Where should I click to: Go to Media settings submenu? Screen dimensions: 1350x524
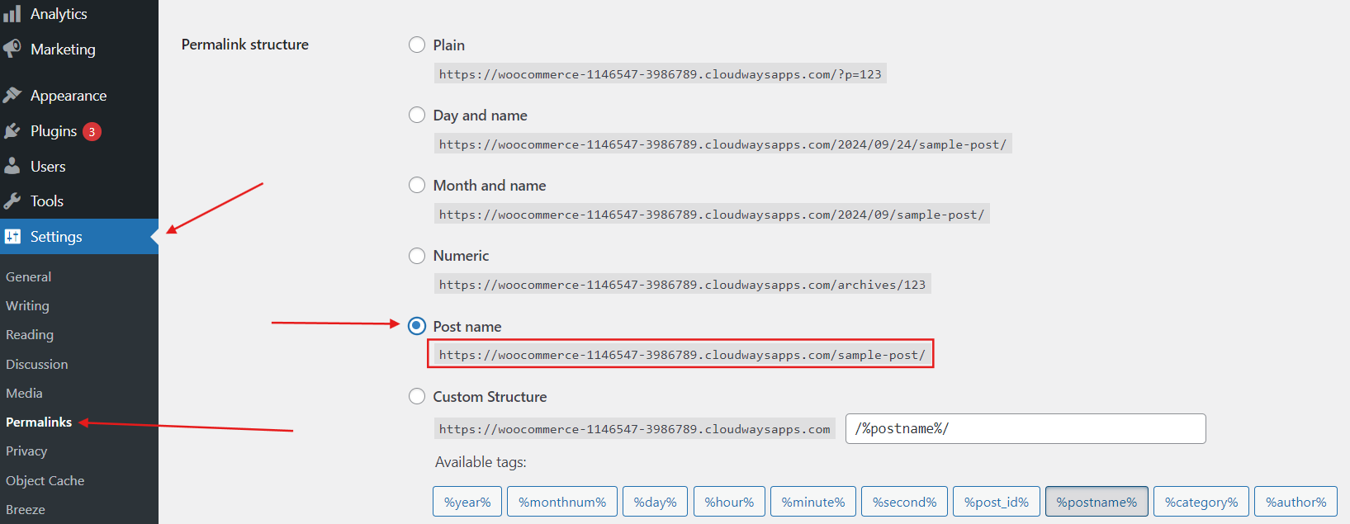pyautogui.click(x=24, y=394)
